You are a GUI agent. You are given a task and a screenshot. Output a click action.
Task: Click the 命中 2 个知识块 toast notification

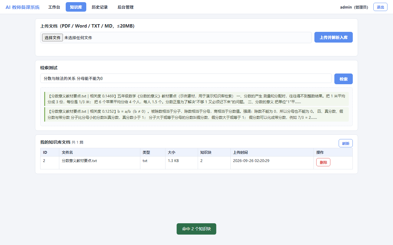click(196, 229)
